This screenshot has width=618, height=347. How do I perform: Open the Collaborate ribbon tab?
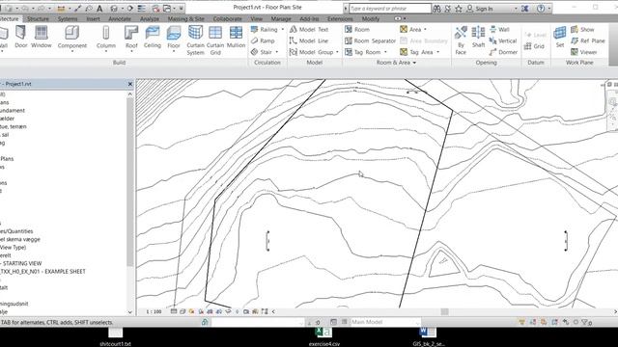click(x=228, y=19)
